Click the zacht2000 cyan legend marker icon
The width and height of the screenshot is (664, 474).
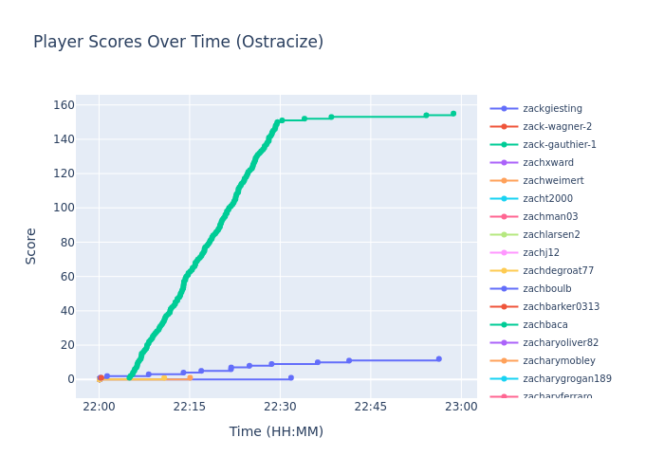pos(504,199)
